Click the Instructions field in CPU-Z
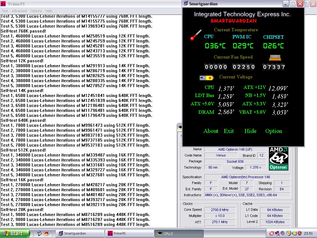 click(x=247, y=195)
